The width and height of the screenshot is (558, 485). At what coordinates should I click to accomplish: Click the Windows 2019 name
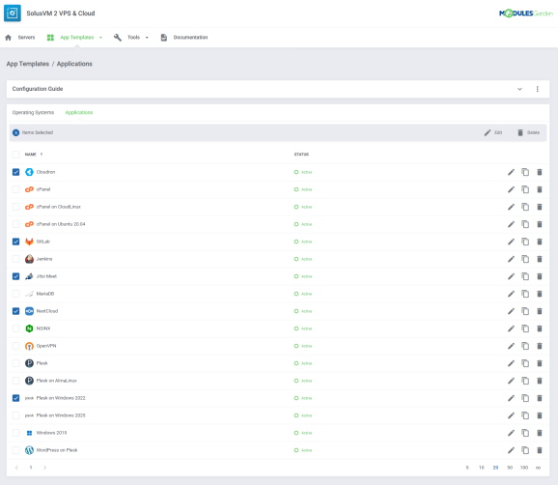point(51,433)
